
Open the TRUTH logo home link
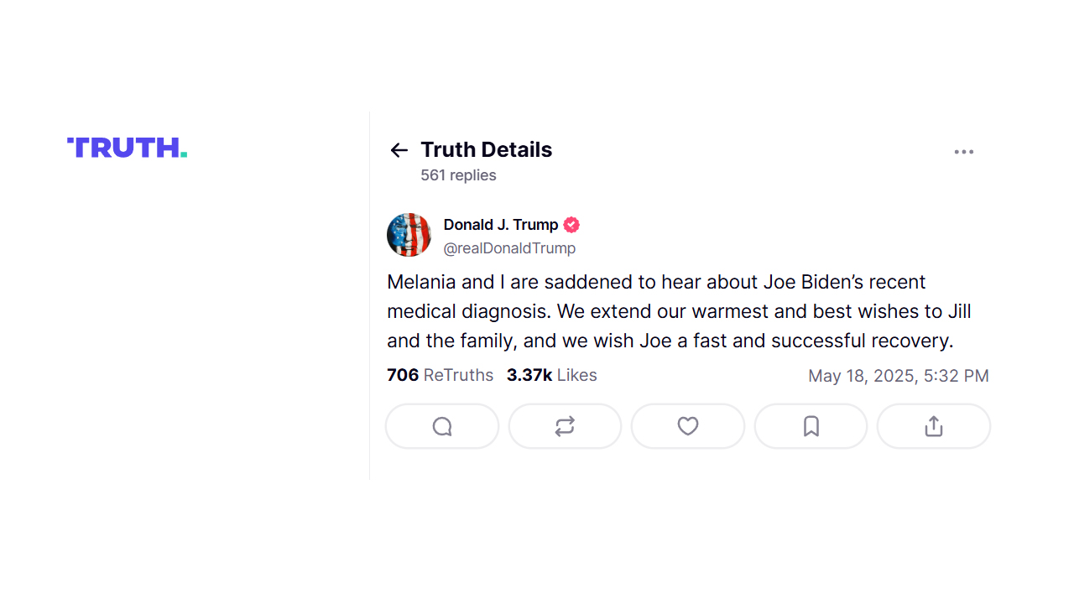pos(128,148)
